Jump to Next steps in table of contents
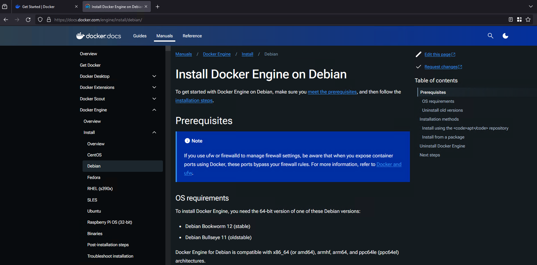Screen dimensions: 537x265 tap(430, 155)
